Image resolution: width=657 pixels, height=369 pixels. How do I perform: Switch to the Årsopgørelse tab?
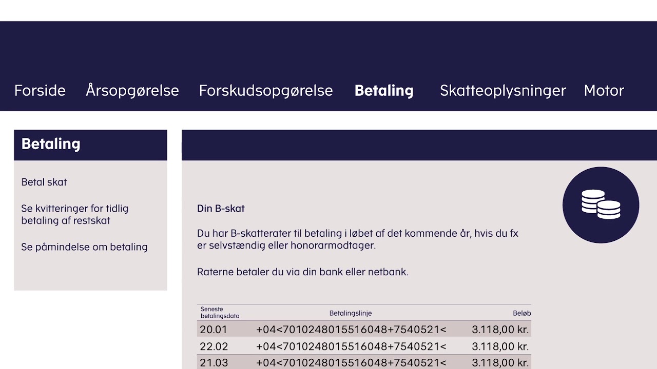click(132, 91)
